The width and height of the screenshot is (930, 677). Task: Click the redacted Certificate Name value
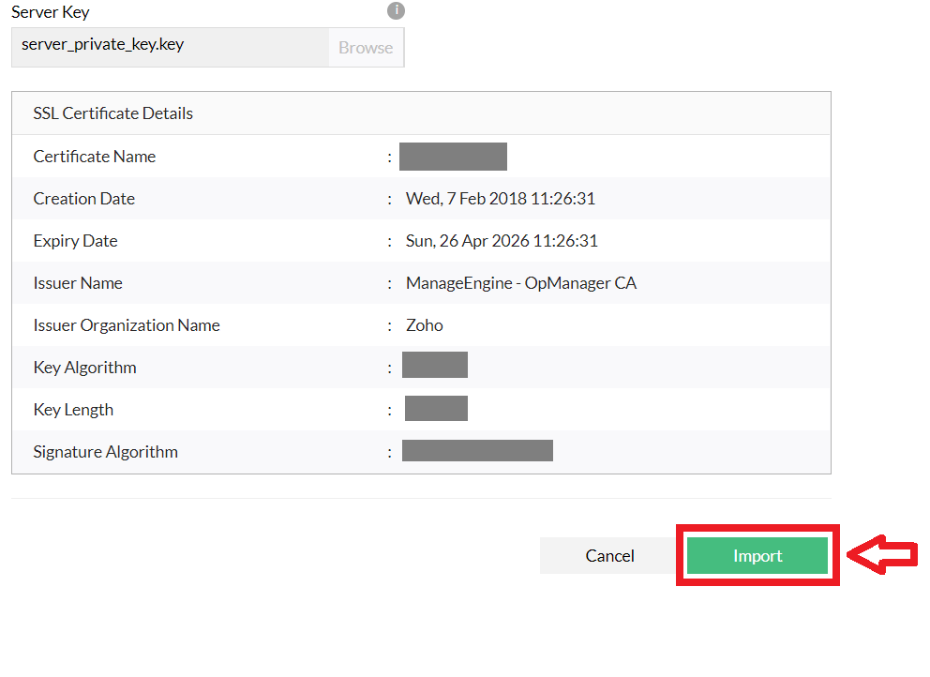coord(453,156)
